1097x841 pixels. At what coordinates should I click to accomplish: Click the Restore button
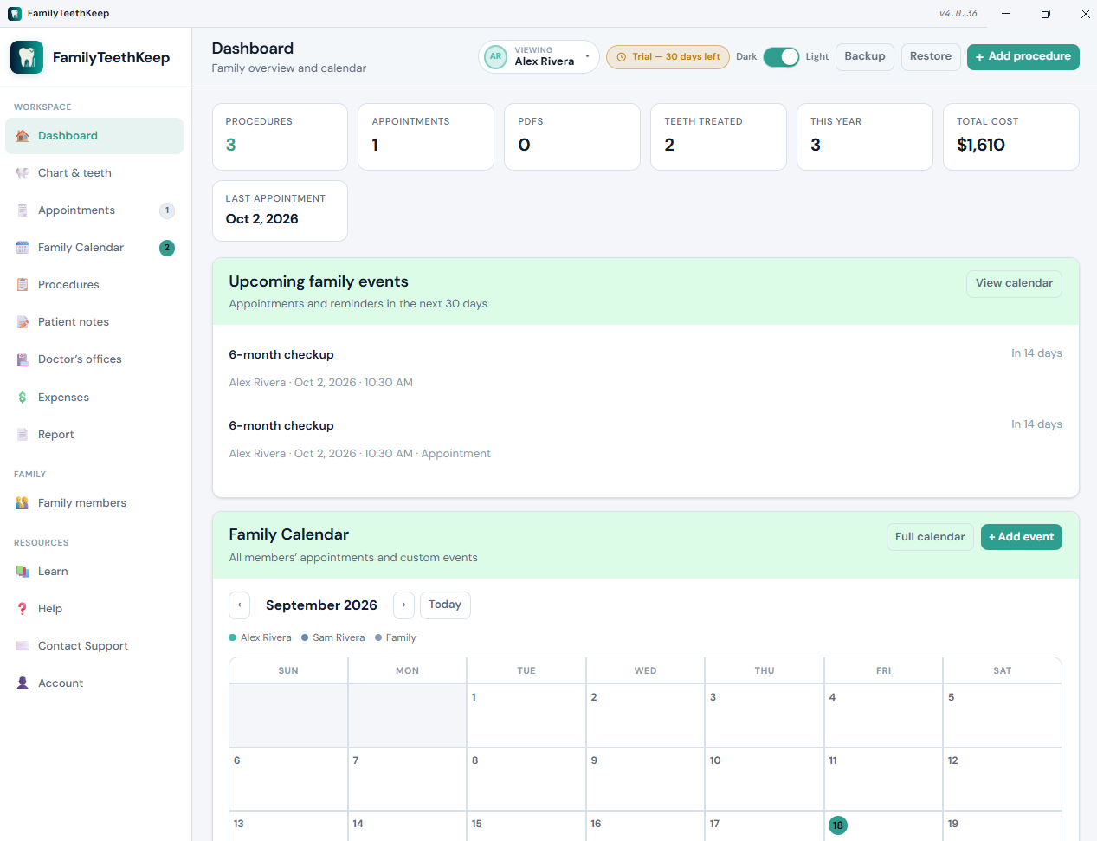pyautogui.click(x=931, y=57)
